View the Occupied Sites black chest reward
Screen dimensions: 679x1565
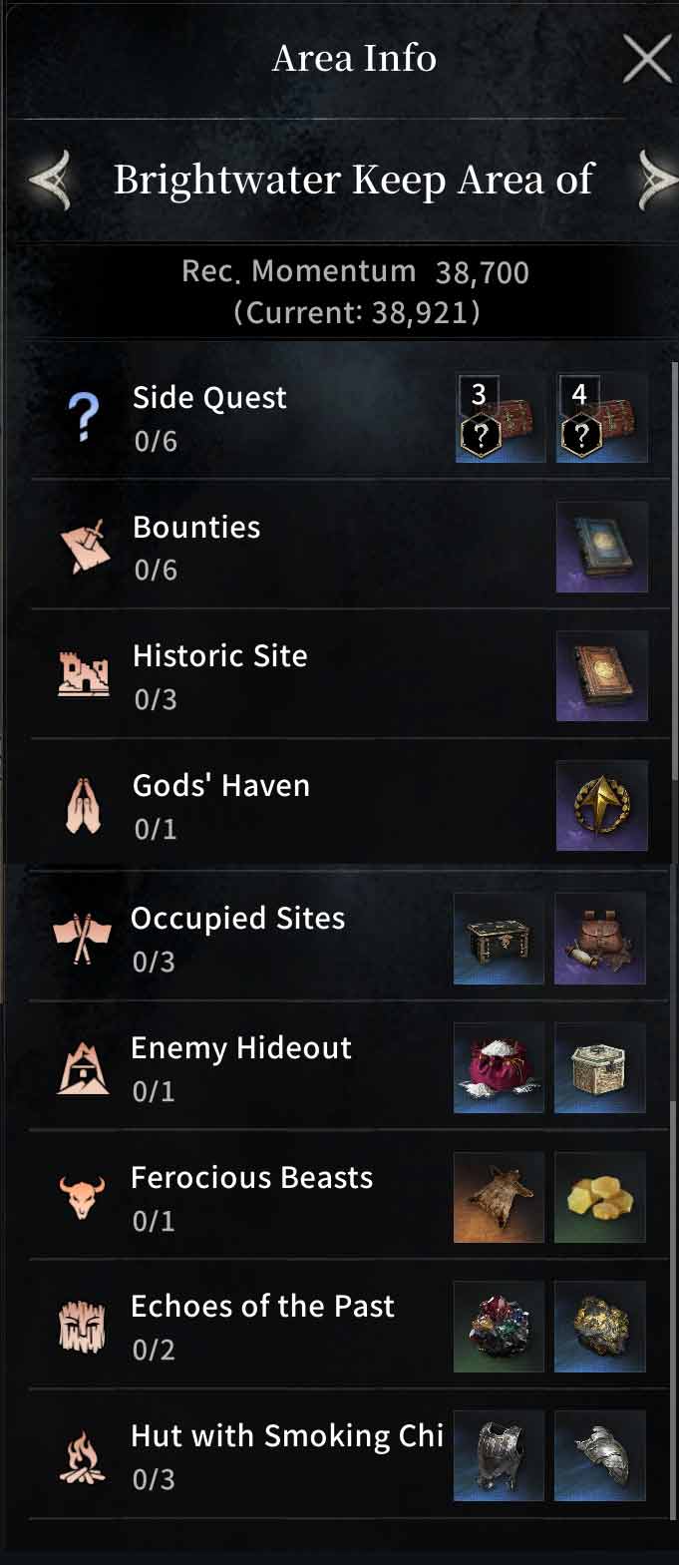click(x=499, y=939)
